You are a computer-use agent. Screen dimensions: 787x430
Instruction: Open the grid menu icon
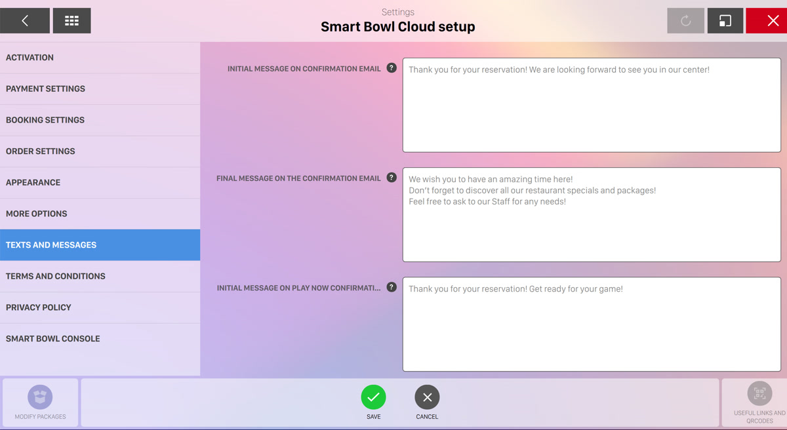[71, 21]
